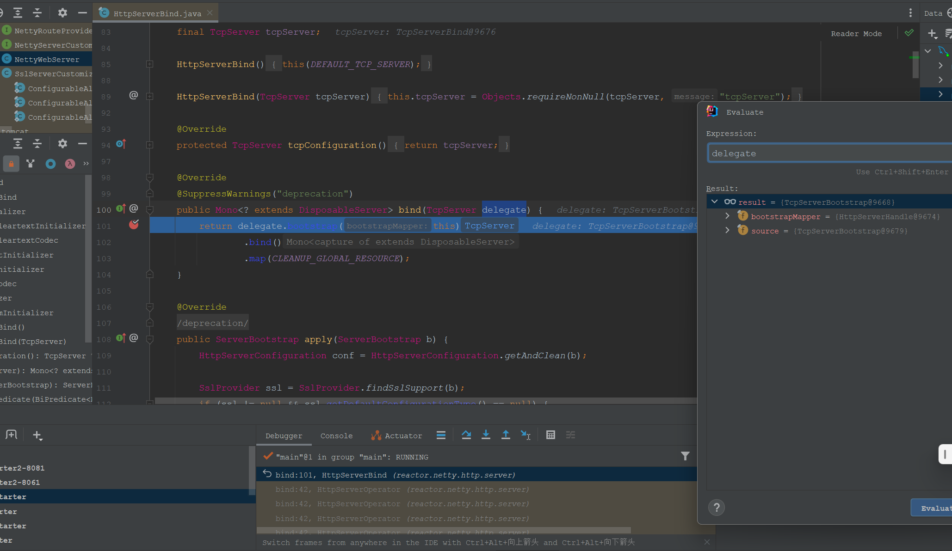Expand the source result node

tap(727, 230)
